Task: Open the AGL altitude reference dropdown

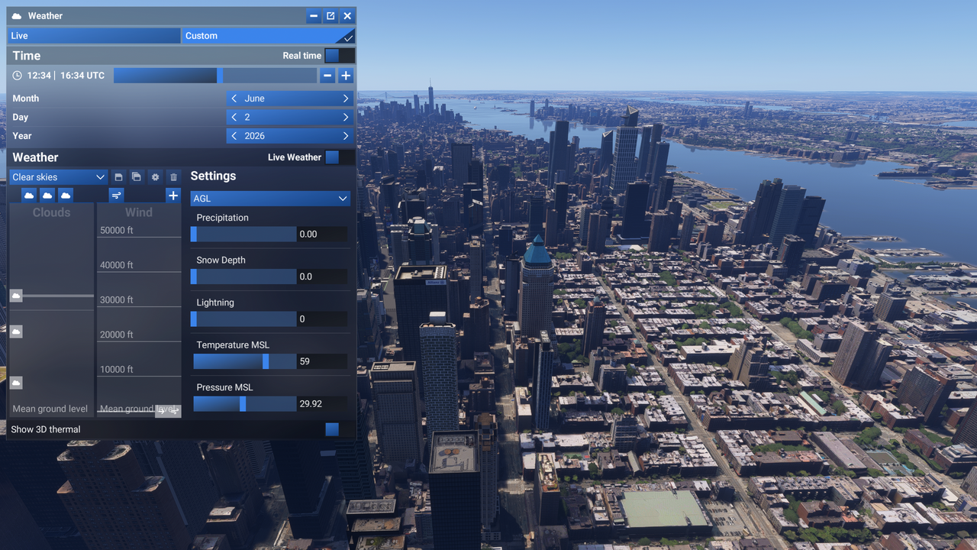Action: pos(270,199)
